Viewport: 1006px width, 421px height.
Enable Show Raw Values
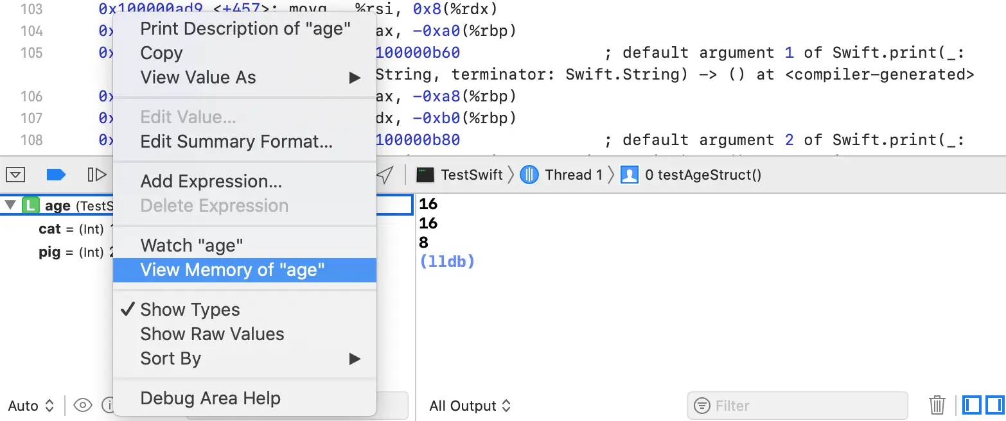pos(245,334)
